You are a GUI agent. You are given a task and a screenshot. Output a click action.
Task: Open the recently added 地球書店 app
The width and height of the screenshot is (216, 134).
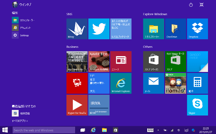tap(21, 113)
